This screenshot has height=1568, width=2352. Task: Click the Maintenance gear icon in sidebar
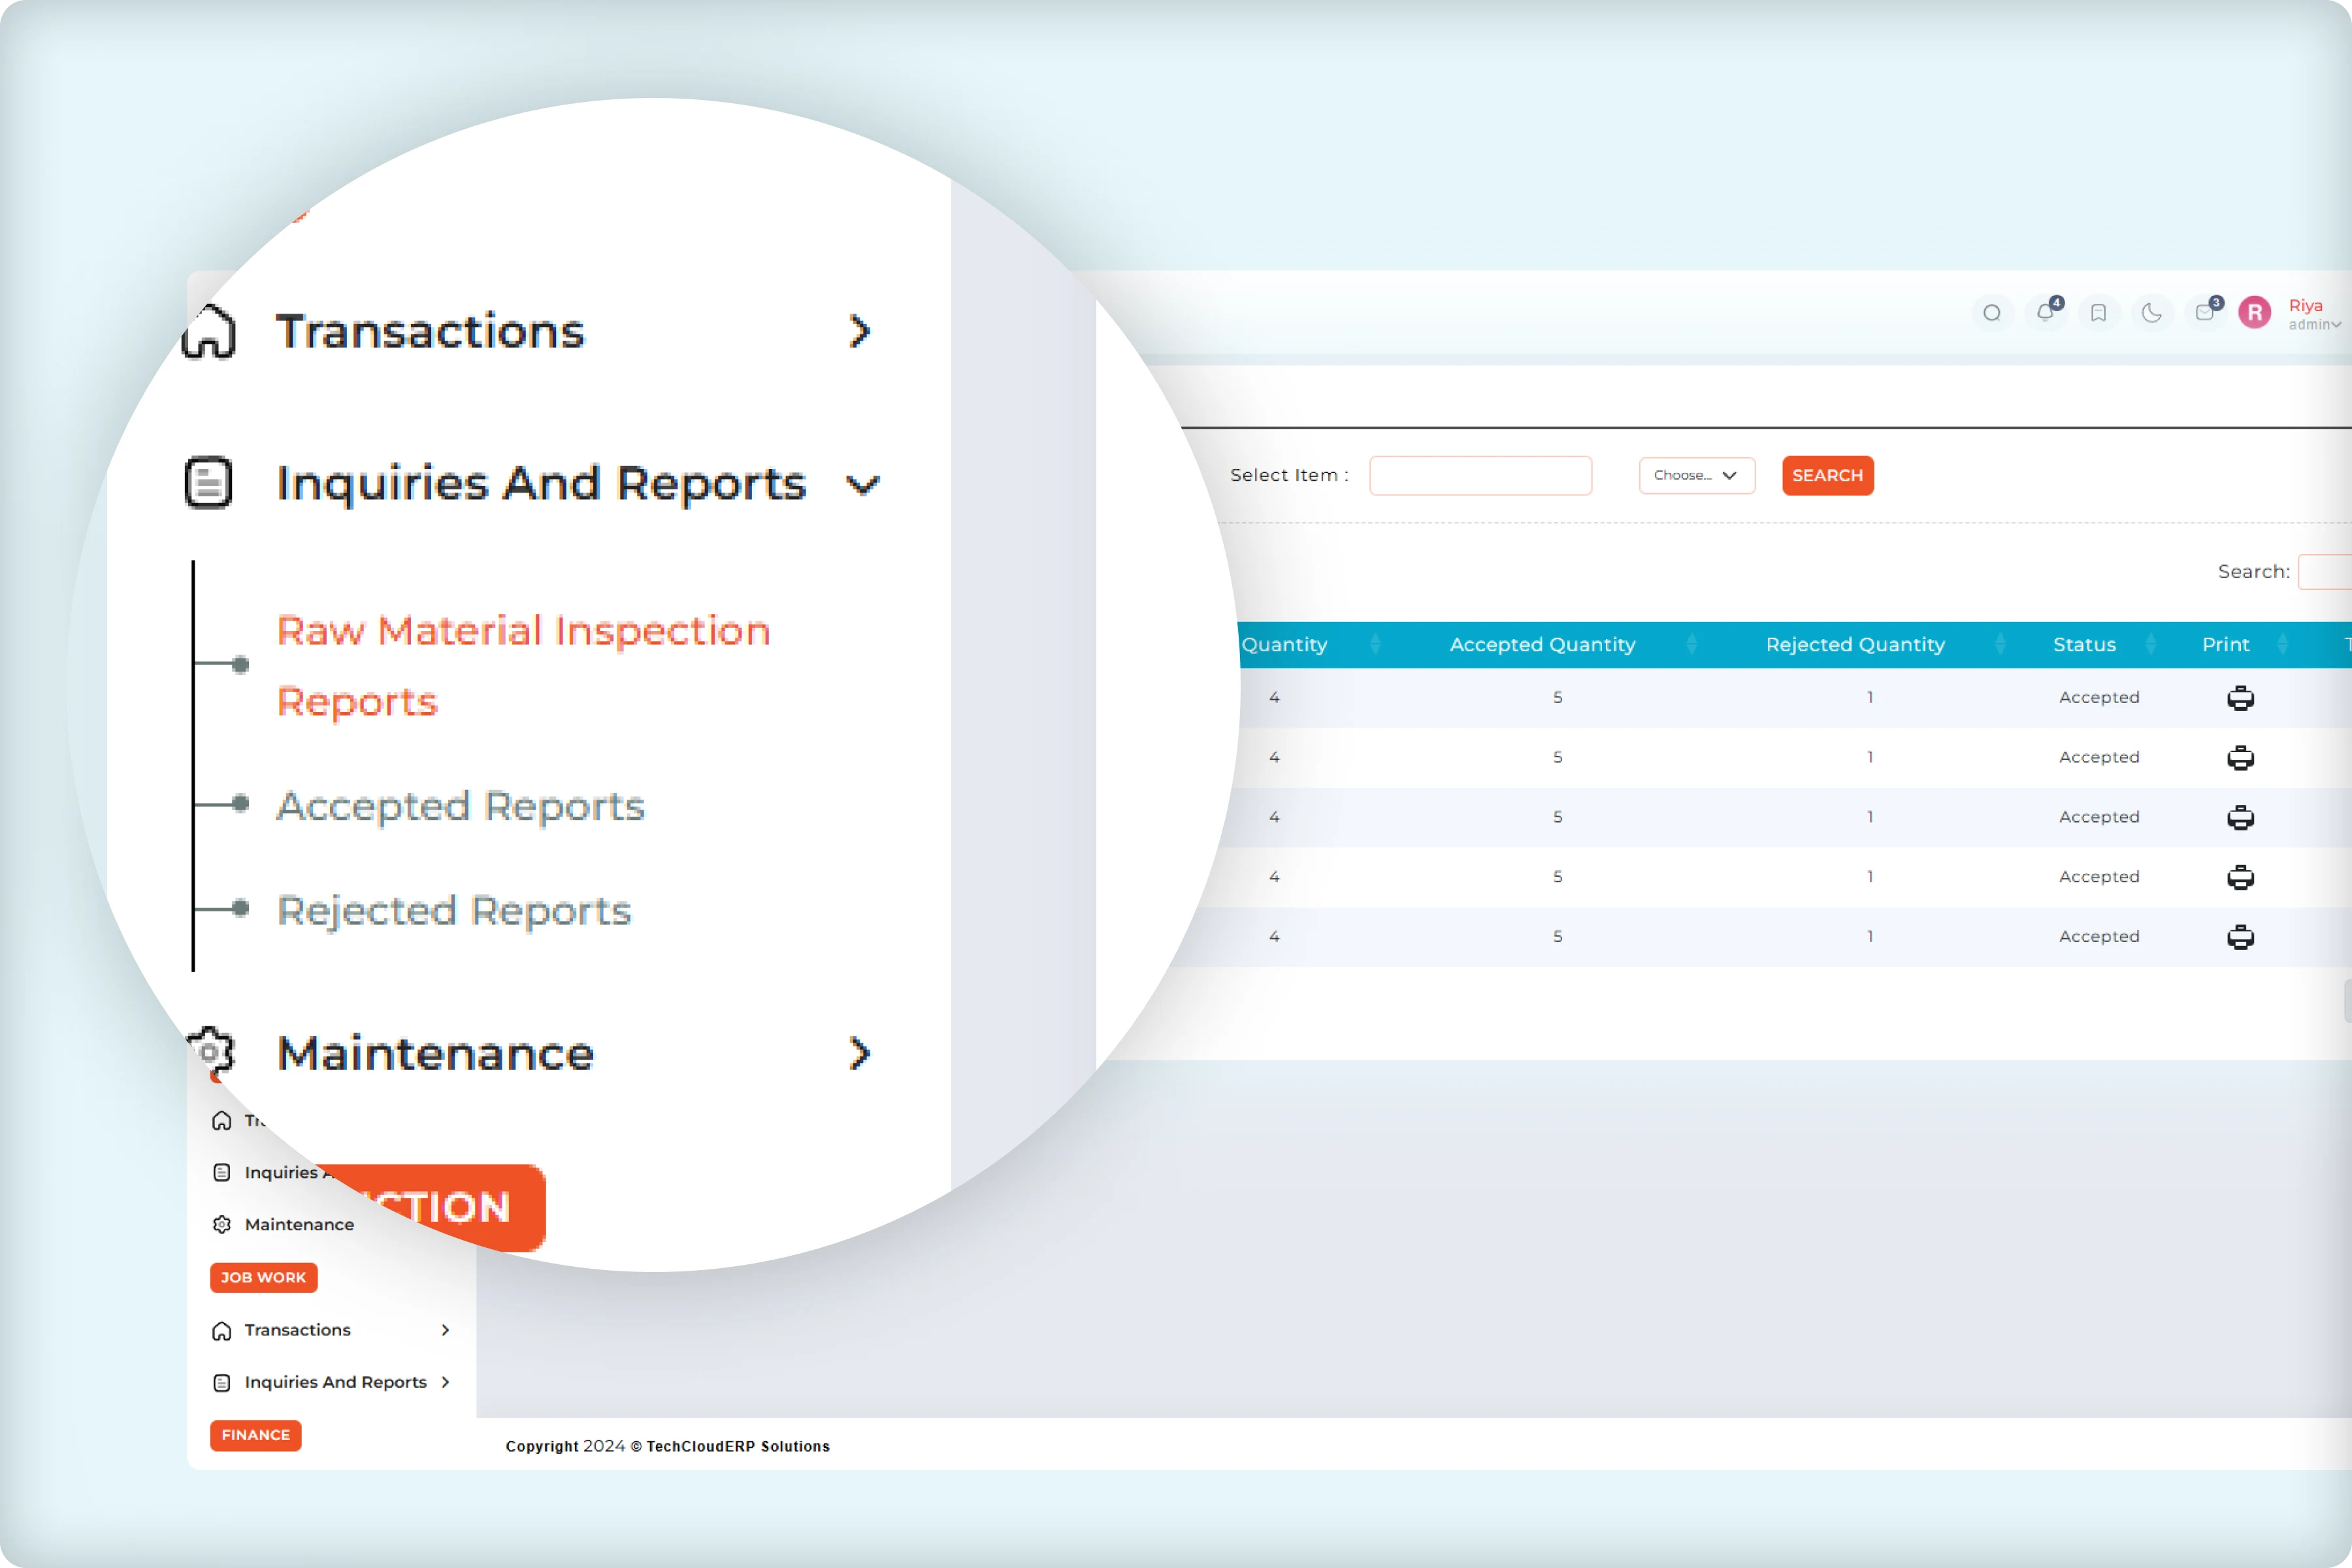pyautogui.click(x=211, y=1053)
